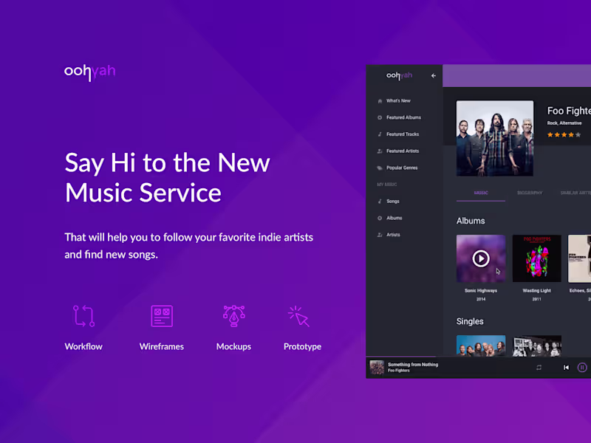The width and height of the screenshot is (591, 443).
Task: Open Featured Tracks in the sidebar
Action: [x=403, y=134]
